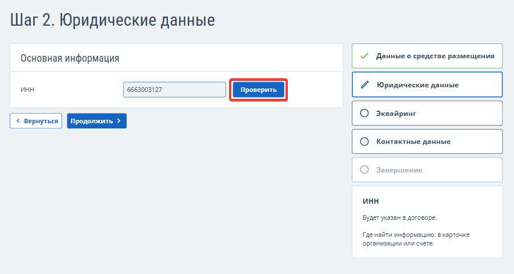Click the left chevron in Вернуться button

pos(18,121)
